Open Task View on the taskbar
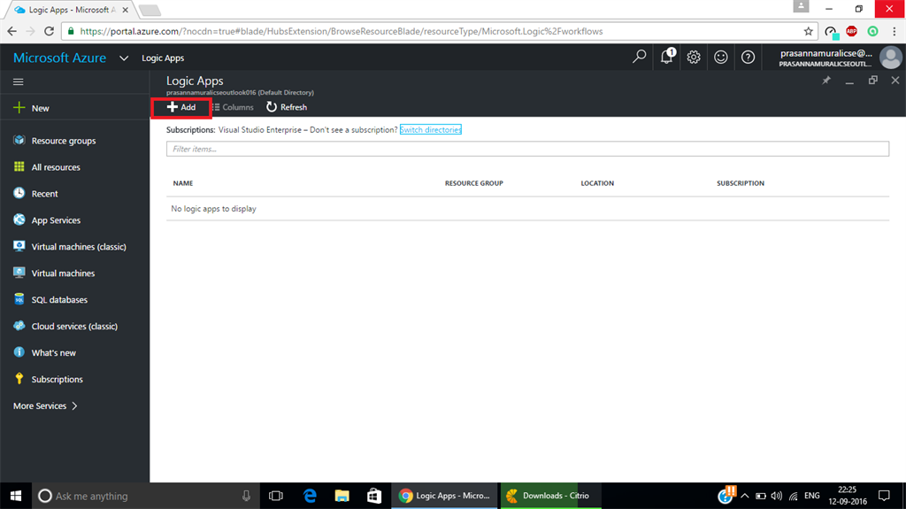 [x=276, y=496]
